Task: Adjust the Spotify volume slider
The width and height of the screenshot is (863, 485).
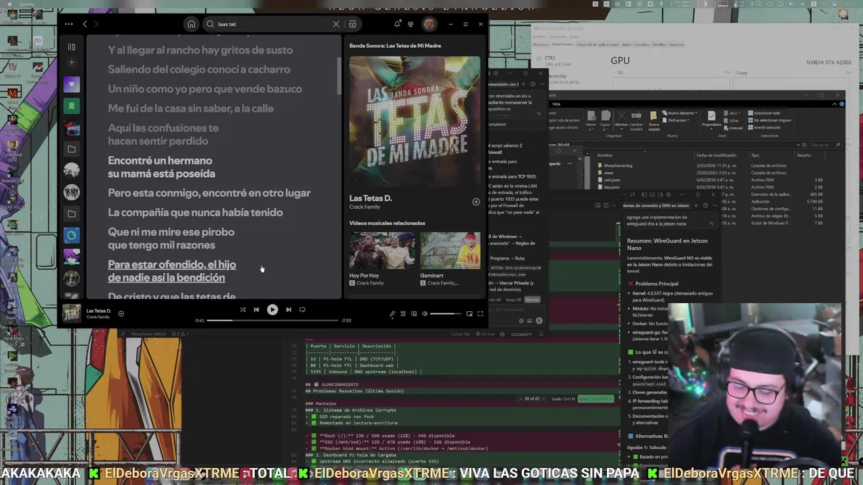Action: (446, 314)
